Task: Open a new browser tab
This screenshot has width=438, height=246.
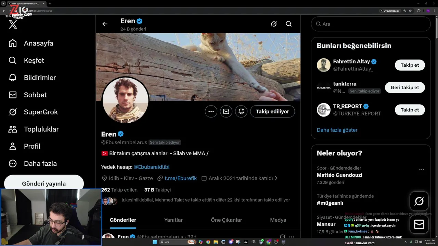Action: (x=50, y=3)
